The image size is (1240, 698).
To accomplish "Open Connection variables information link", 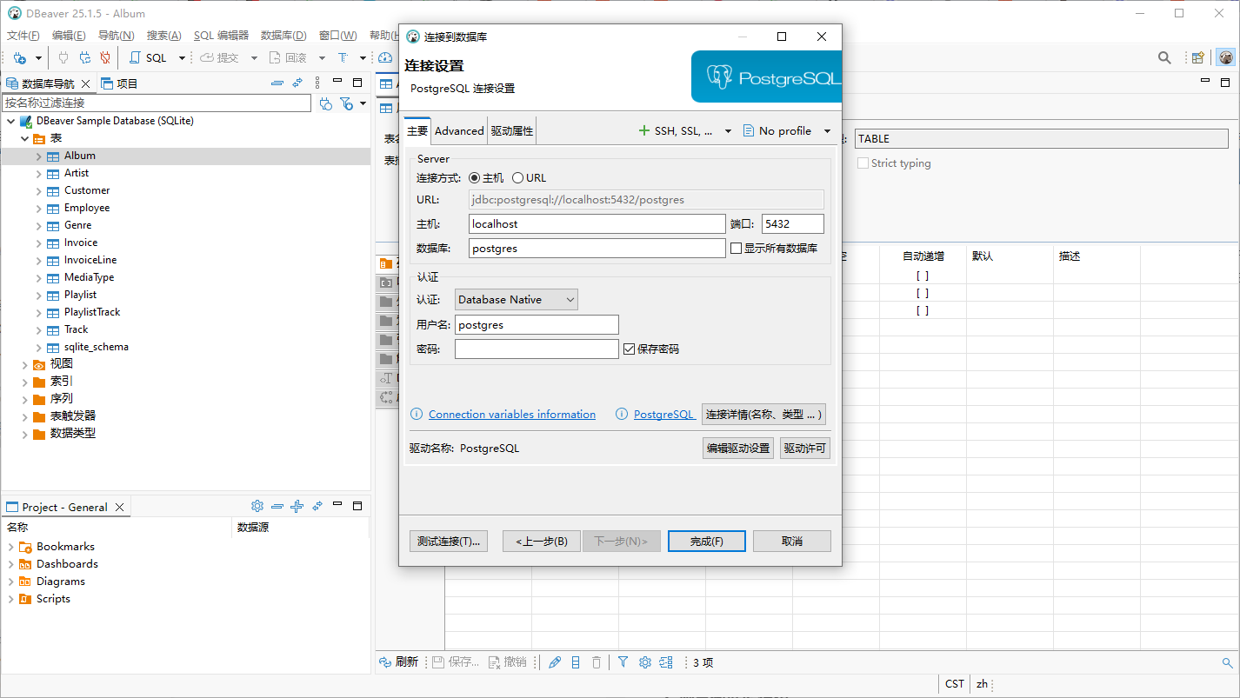I will 512,415.
